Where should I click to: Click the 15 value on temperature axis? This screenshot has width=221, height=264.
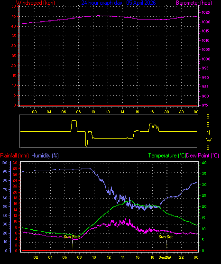(x=204, y=218)
